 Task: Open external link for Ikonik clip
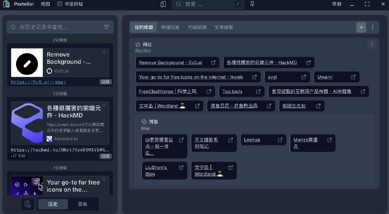point(254,77)
